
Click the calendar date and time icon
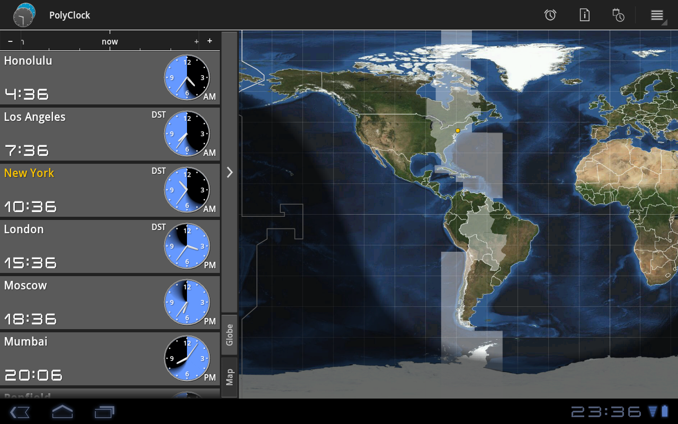618,15
